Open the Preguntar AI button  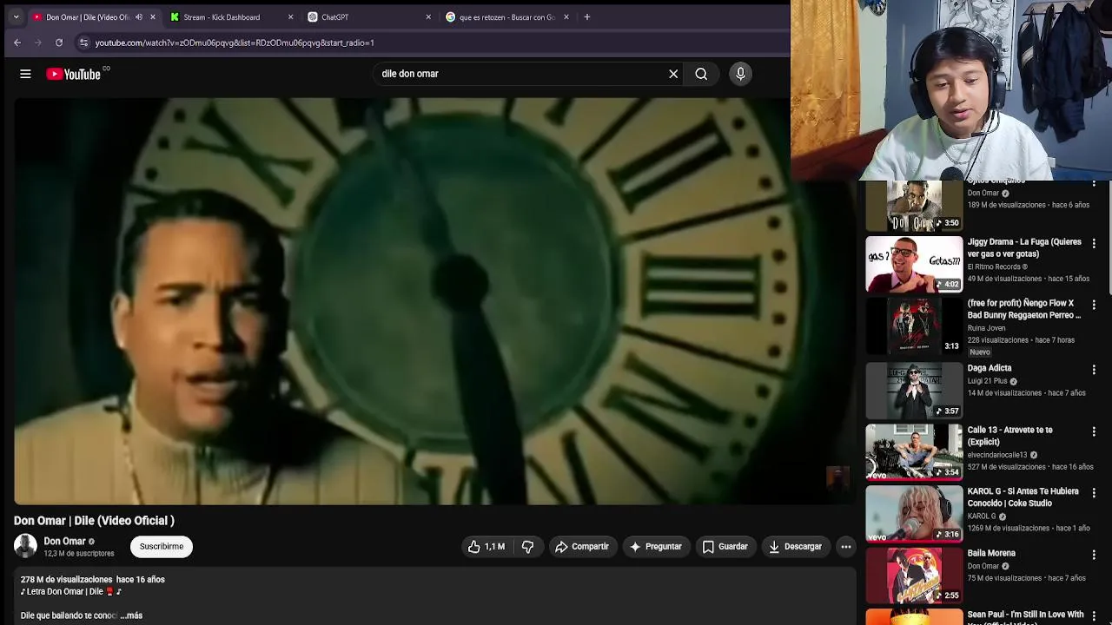tap(655, 546)
